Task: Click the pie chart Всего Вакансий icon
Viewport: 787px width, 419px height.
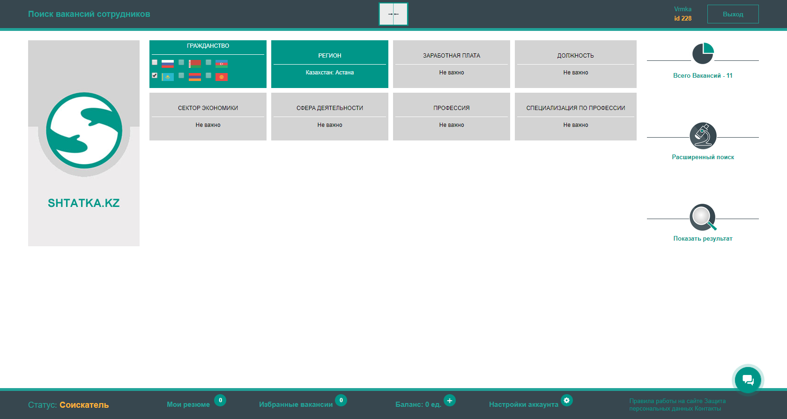Action: (x=703, y=53)
